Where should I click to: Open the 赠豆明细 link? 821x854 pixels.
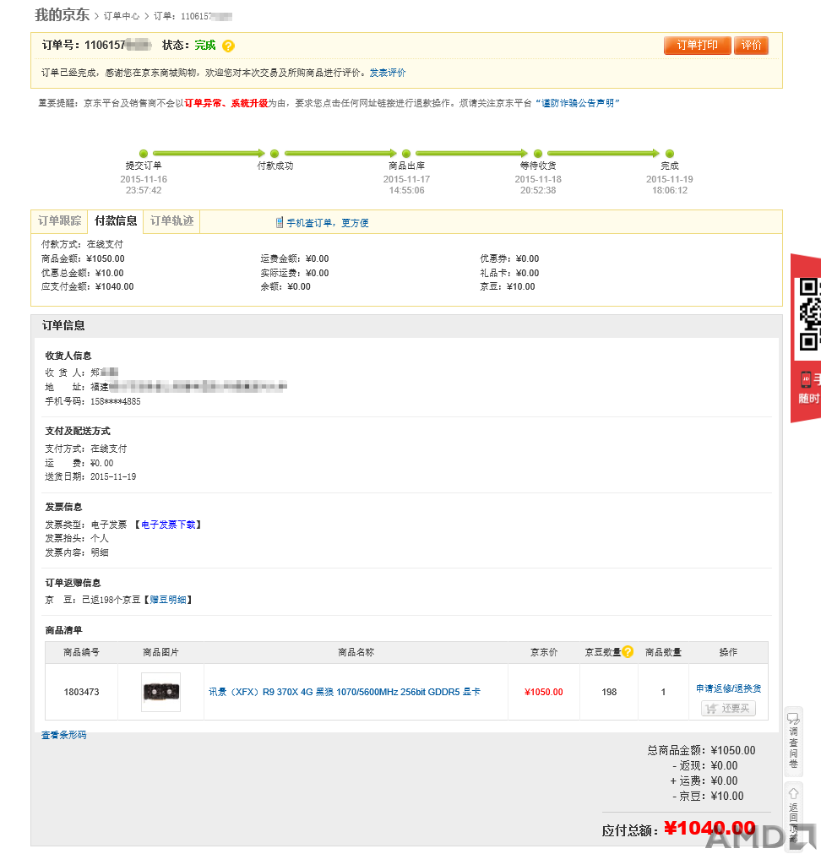168,600
